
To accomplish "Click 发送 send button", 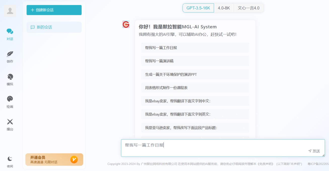I will click(314, 151).
